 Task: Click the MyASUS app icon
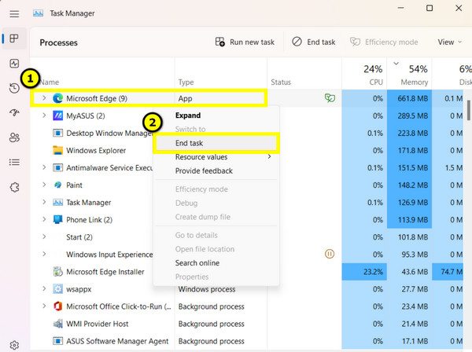point(57,115)
